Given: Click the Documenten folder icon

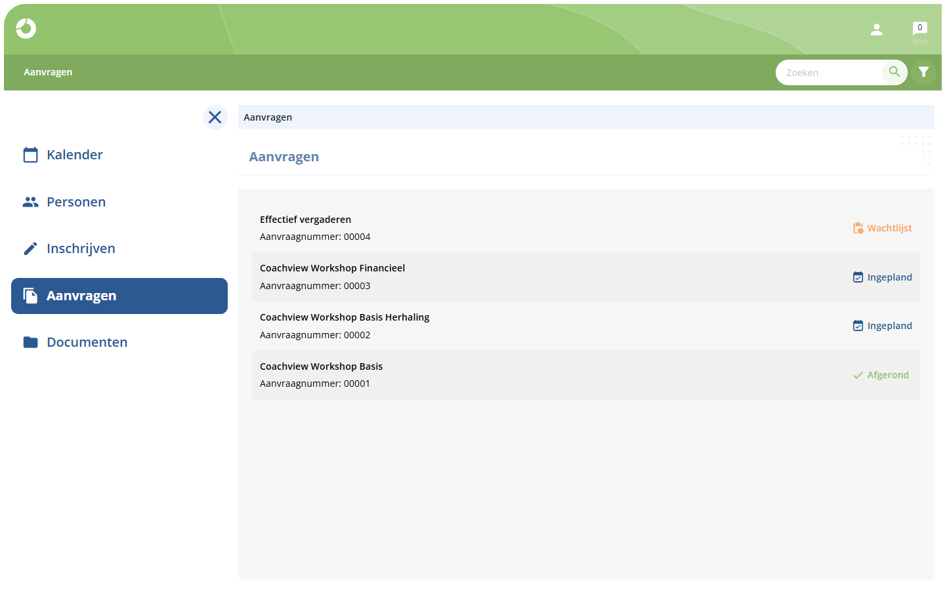Looking at the screenshot, I should [x=30, y=342].
